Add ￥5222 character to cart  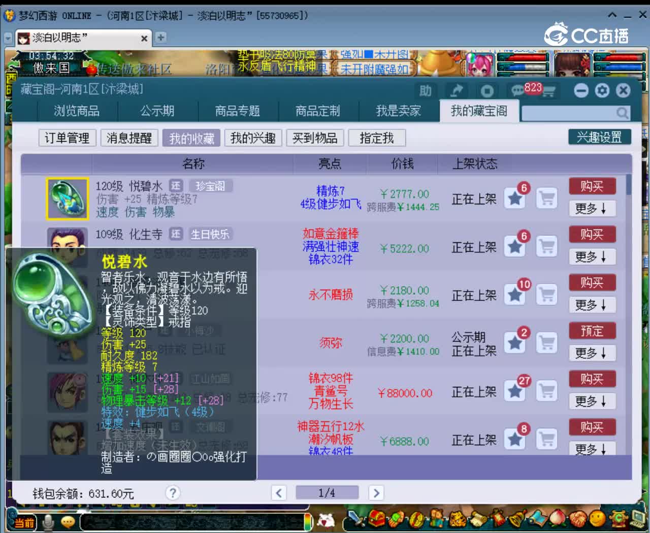click(547, 247)
